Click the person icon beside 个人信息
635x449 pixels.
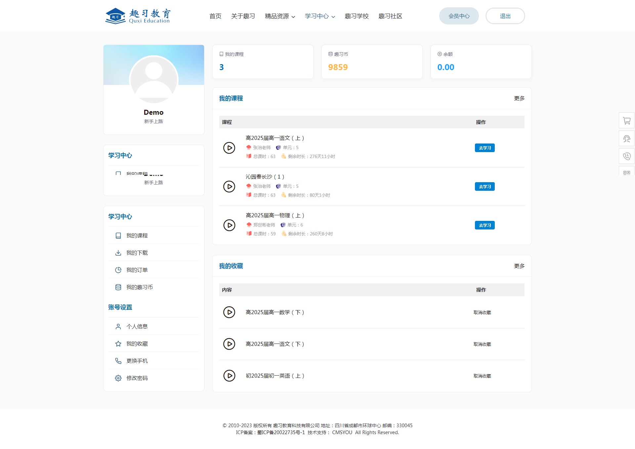[118, 326]
